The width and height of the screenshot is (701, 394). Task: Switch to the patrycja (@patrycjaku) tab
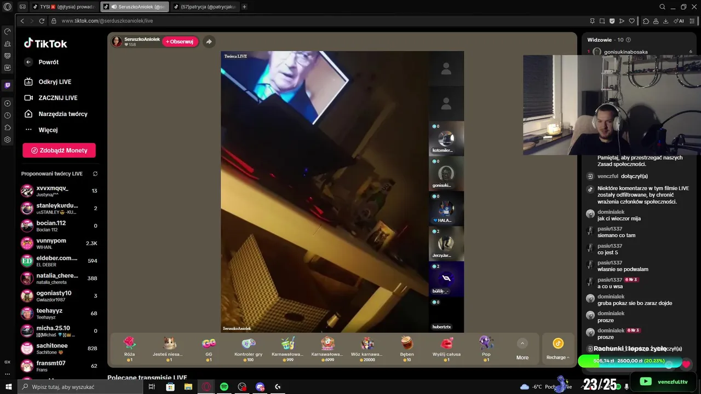tap(205, 7)
